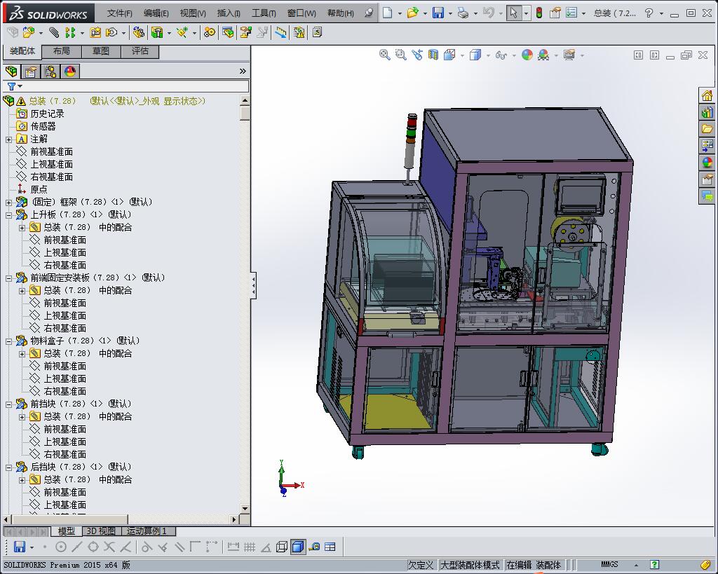Click the Mate paperclip icon
718x574 pixels.
click(x=54, y=32)
